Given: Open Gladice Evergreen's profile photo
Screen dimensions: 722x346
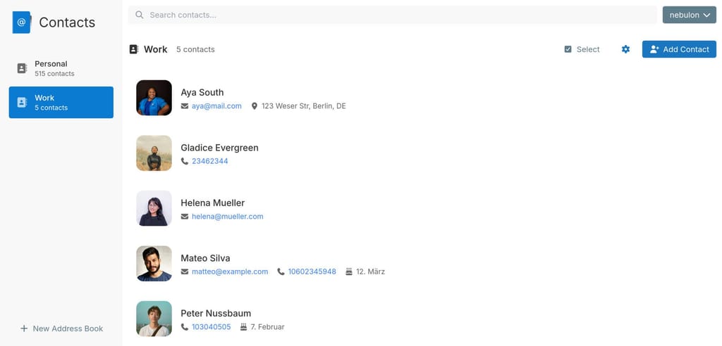Looking at the screenshot, I should pyautogui.click(x=154, y=153).
